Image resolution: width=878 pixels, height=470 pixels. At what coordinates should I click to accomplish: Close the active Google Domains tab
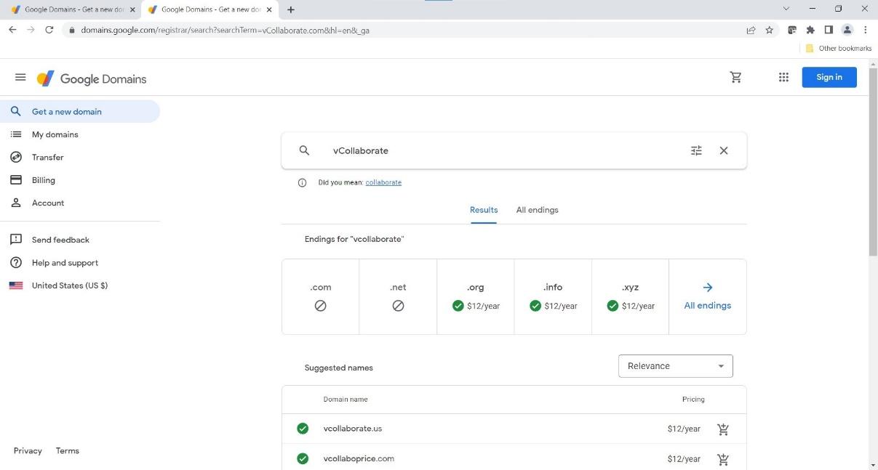[269, 9]
